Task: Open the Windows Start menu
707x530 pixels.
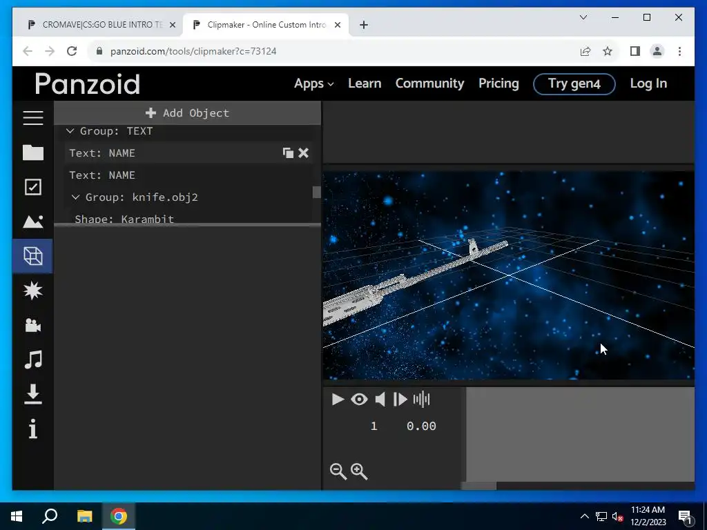Action: click(x=17, y=516)
